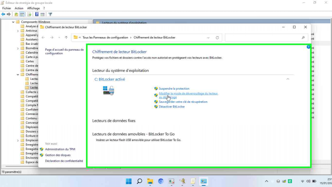Open Administration du TPM link
The image size is (332, 187).
click(x=60, y=149)
